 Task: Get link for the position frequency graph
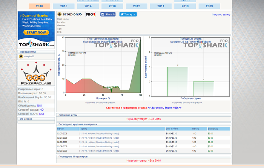pos(100,102)
